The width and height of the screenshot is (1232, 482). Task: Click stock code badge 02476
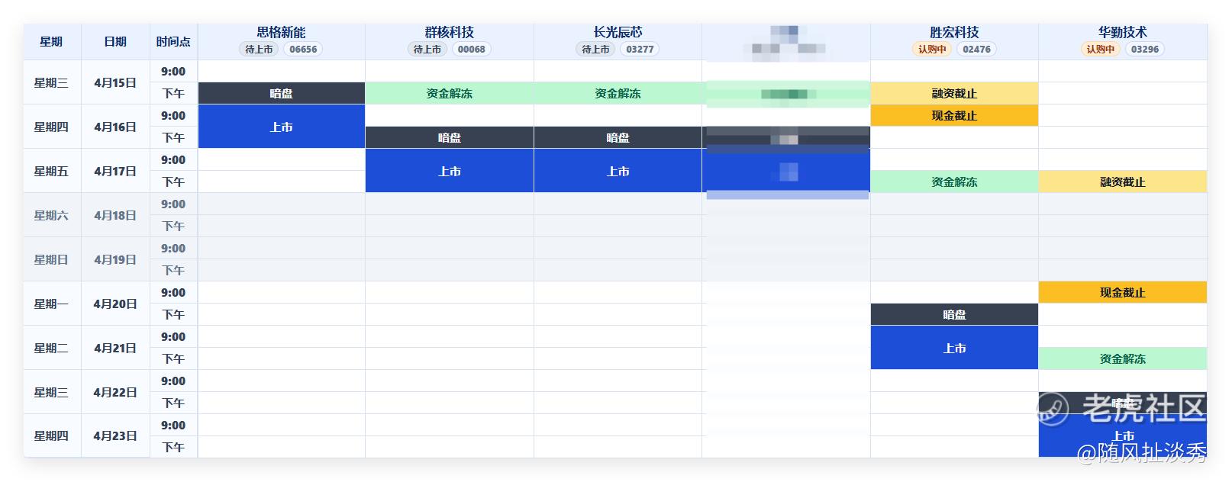click(x=976, y=50)
